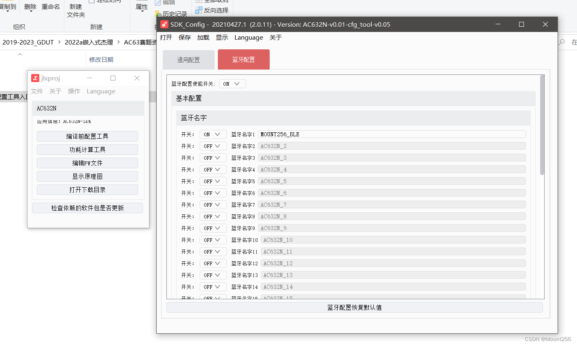Click 属性 in Explorer ribbon

tap(142, 7)
